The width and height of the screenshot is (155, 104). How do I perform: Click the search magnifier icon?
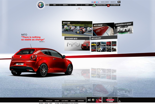119,2
